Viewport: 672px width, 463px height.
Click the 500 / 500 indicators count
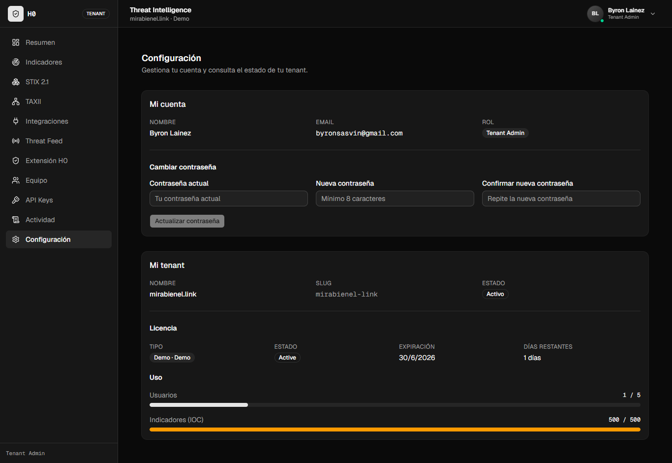(x=625, y=420)
